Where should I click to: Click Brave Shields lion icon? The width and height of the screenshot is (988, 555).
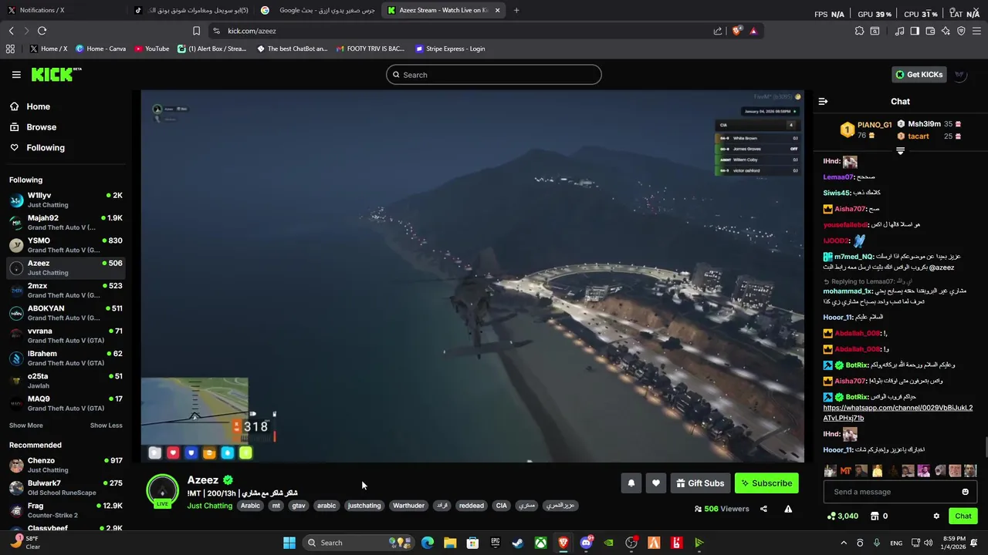(x=737, y=31)
